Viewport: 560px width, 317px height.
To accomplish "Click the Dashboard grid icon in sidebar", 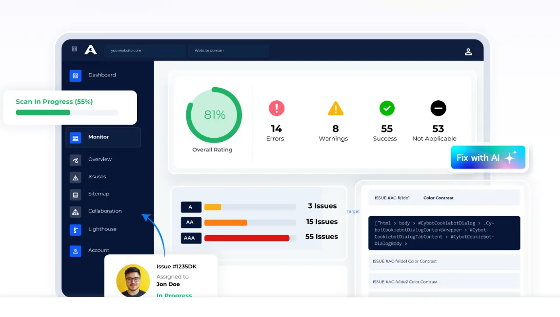I will (75, 75).
